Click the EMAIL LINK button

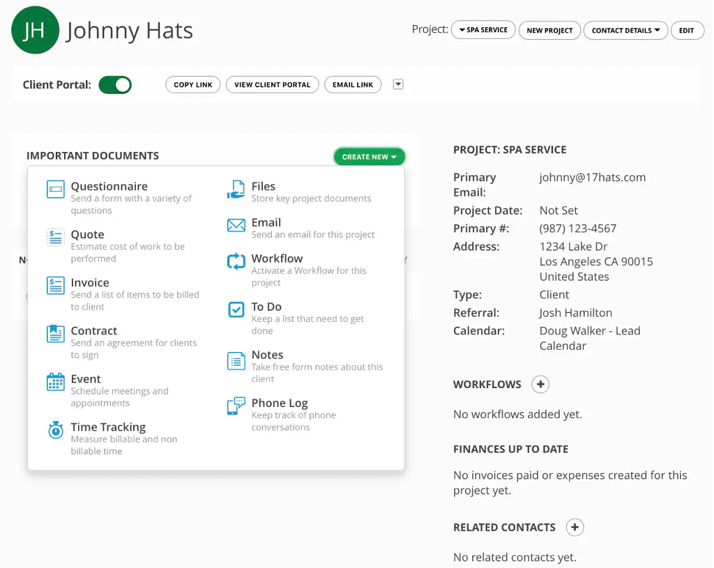tap(353, 84)
